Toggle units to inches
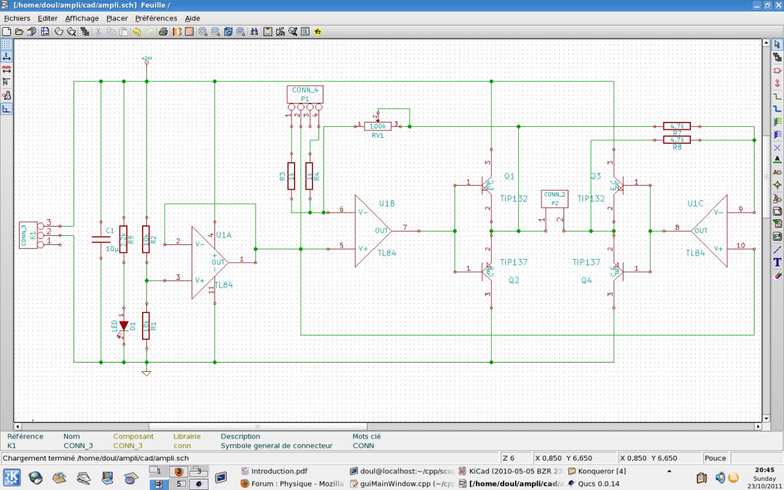Screen dimensions: 784x490 click(6, 57)
